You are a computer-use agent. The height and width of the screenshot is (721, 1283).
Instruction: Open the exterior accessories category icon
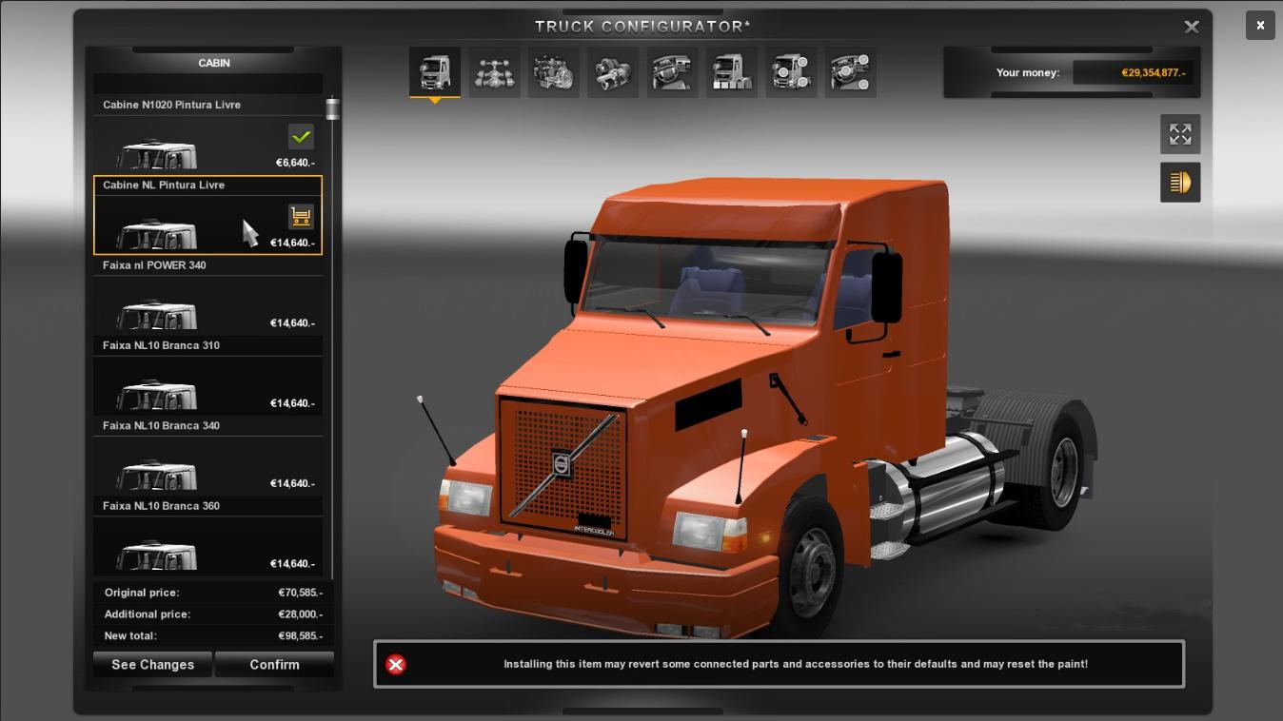click(x=791, y=72)
